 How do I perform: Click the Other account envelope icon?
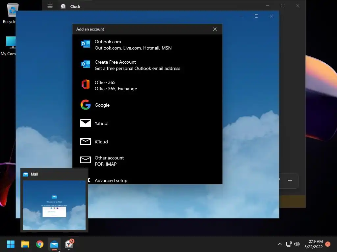(x=86, y=160)
